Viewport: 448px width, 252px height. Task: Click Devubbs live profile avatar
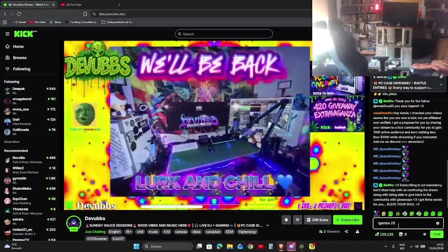(73, 224)
